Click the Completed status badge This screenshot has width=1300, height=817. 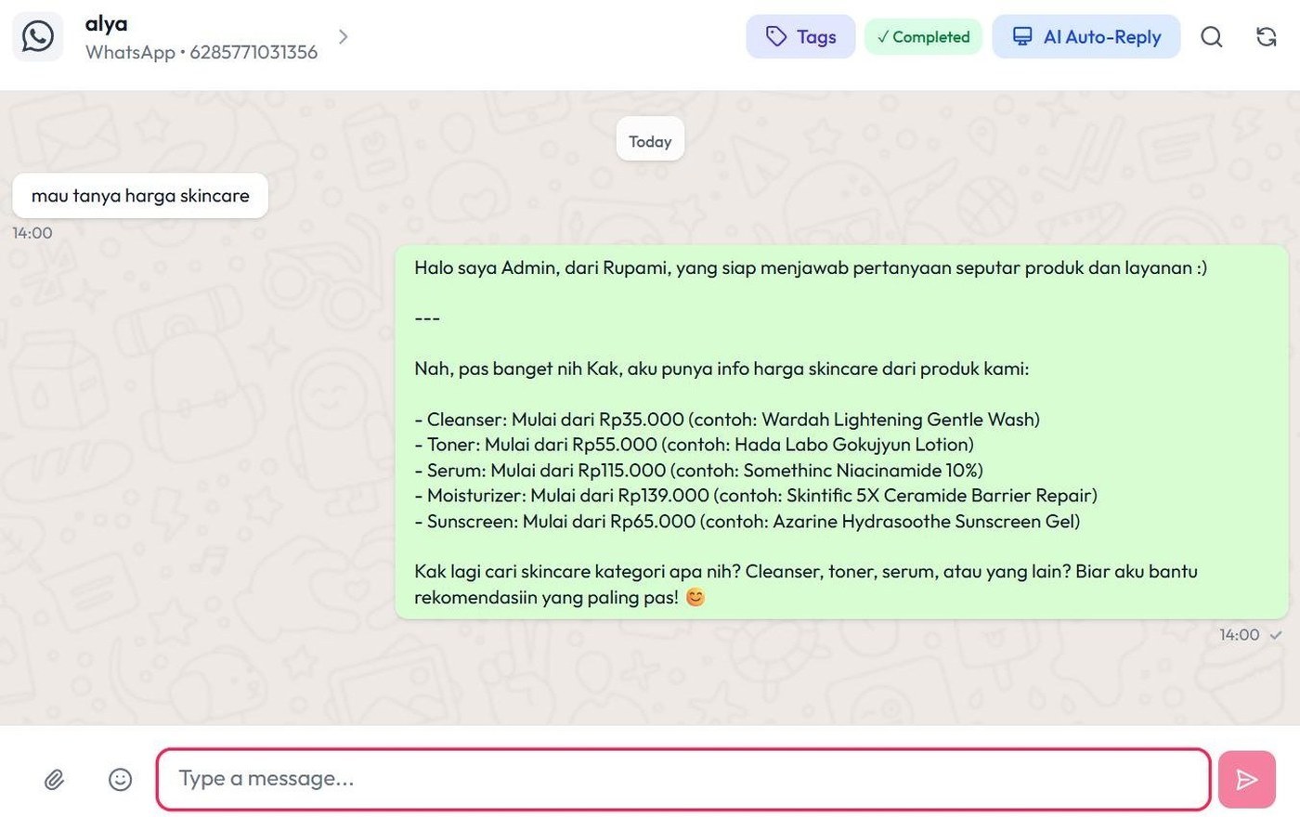[x=923, y=37]
